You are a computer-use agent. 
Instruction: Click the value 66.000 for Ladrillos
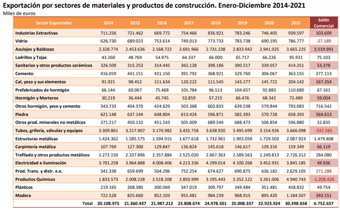coord(215,57)
